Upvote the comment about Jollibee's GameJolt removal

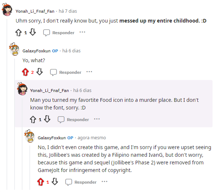41,182
